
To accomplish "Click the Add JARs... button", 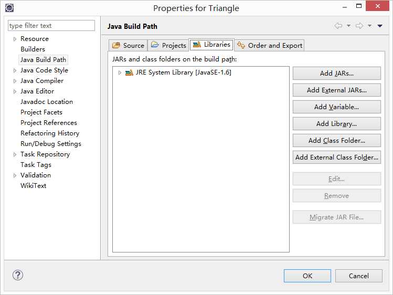I will point(337,73).
